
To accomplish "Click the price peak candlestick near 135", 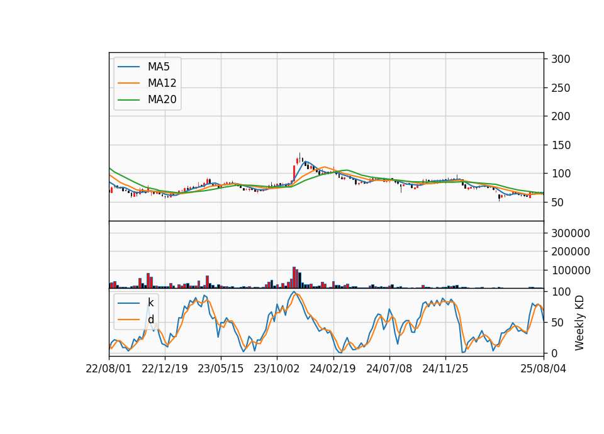I will click(x=299, y=157).
